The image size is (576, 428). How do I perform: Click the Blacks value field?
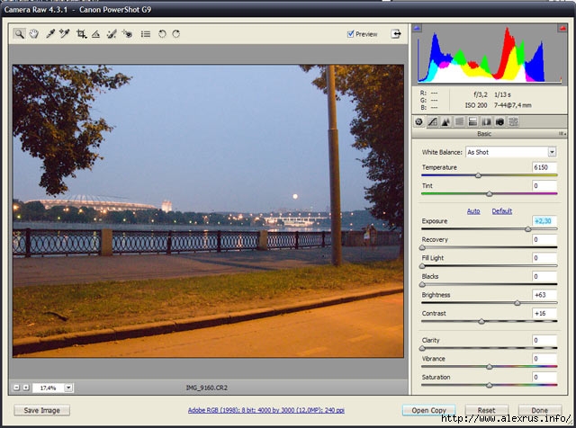point(544,276)
